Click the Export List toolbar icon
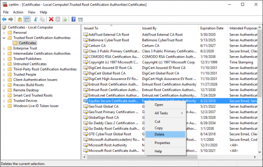Screen dimensions: 263x167 (x=64, y=19)
